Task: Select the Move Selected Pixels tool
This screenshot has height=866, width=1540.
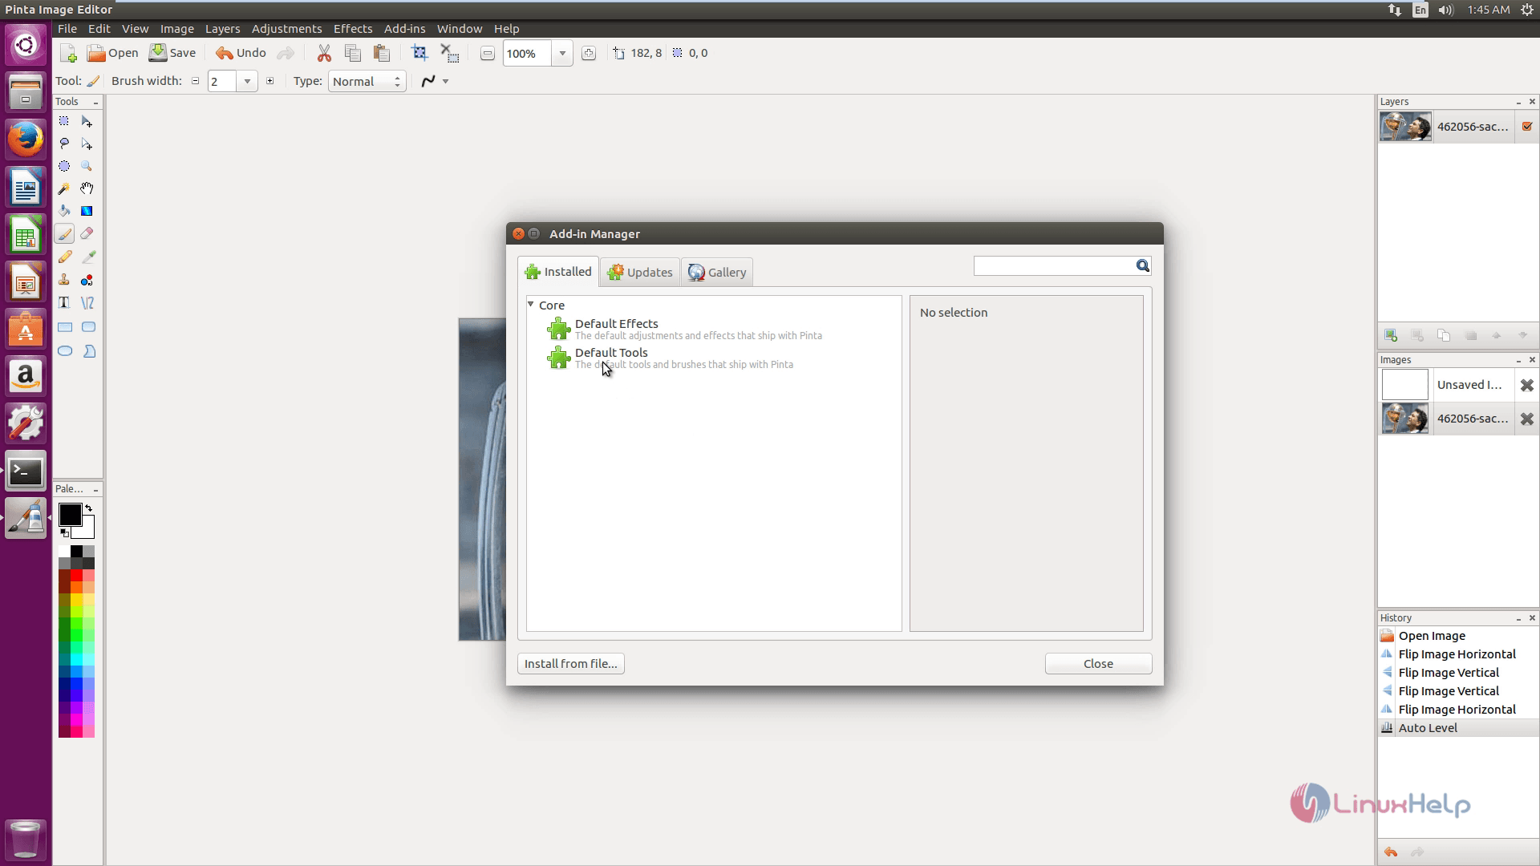Action: (x=87, y=120)
